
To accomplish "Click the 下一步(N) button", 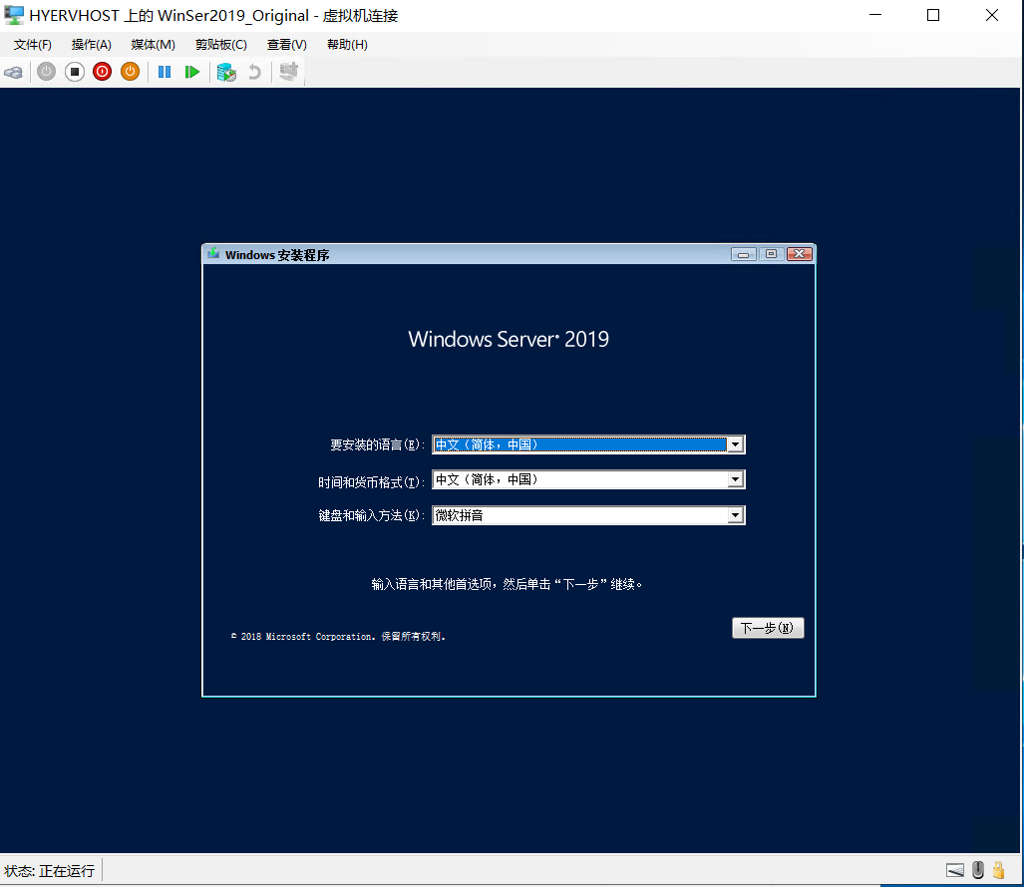I will click(767, 627).
